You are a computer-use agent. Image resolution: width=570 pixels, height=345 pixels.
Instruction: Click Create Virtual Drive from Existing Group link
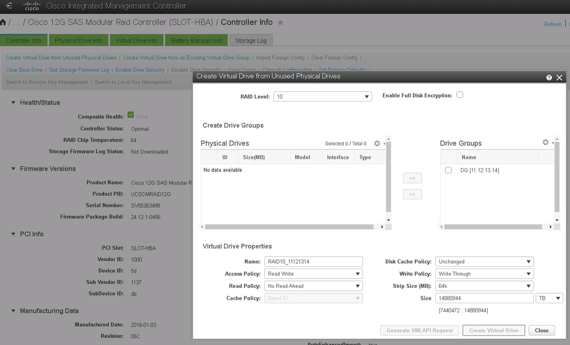186,58
